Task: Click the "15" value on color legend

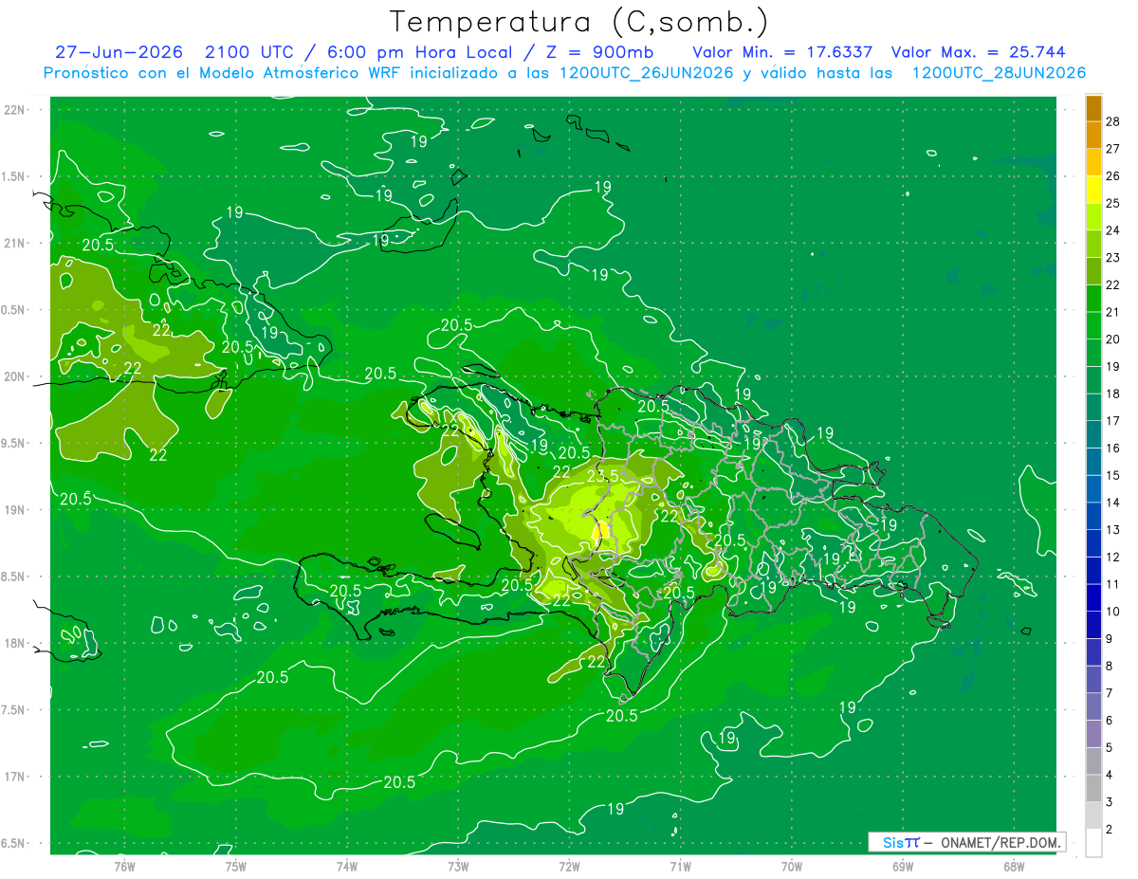Action: 1113,475
